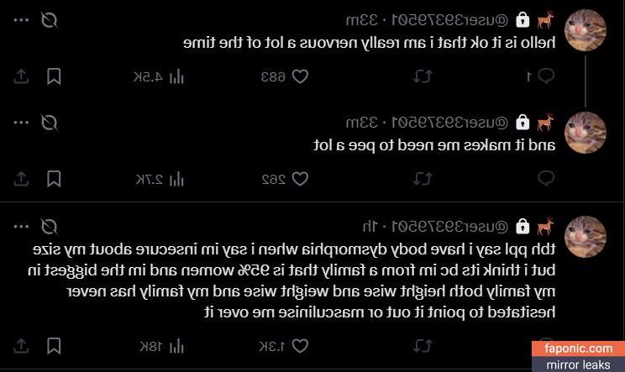Share the body dysmorphia tweet
Viewport: 625px width, 372px height.
click(x=22, y=345)
